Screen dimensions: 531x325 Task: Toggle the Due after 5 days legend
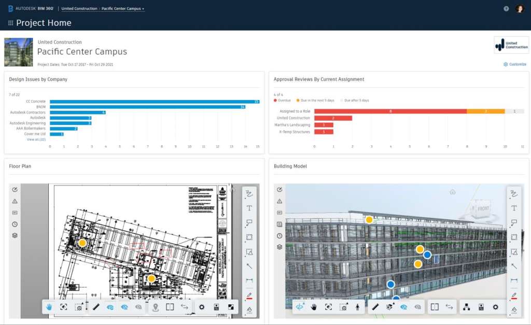[355, 101]
